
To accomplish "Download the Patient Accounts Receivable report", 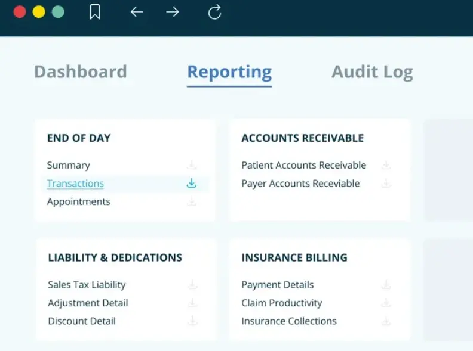I will click(386, 164).
